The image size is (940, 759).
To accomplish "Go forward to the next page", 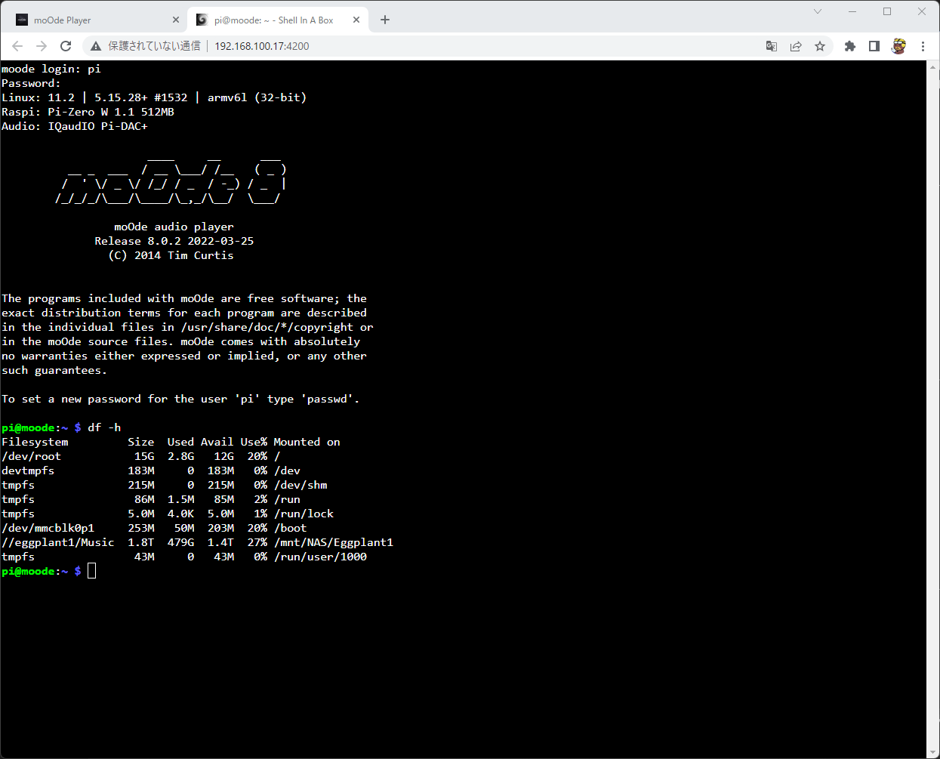I will point(42,46).
